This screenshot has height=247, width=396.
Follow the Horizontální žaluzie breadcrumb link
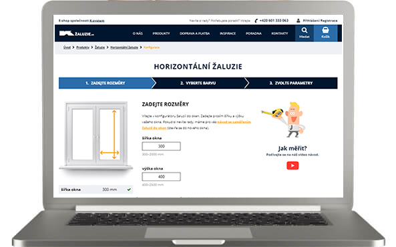click(124, 47)
